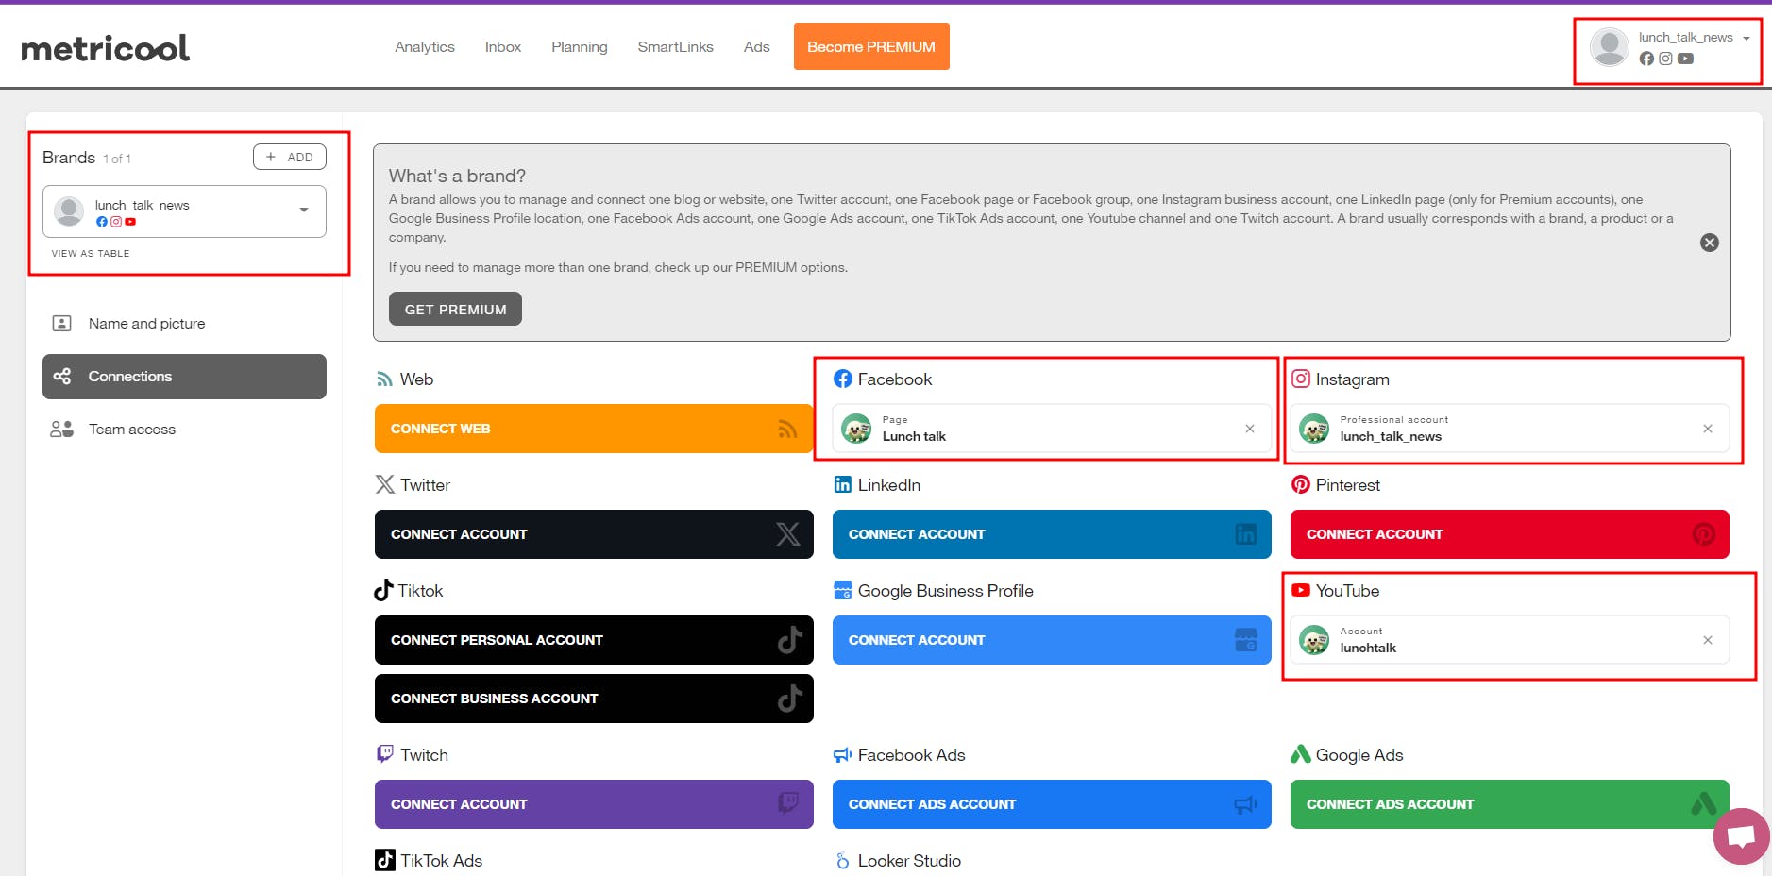Click the Google Business Profile heading icon
Viewport: 1772px width, 876px height.
(x=843, y=590)
